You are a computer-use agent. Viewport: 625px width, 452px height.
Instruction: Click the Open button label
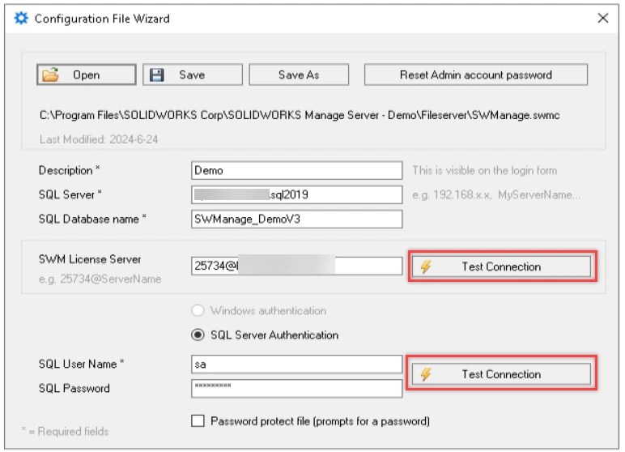coord(87,75)
